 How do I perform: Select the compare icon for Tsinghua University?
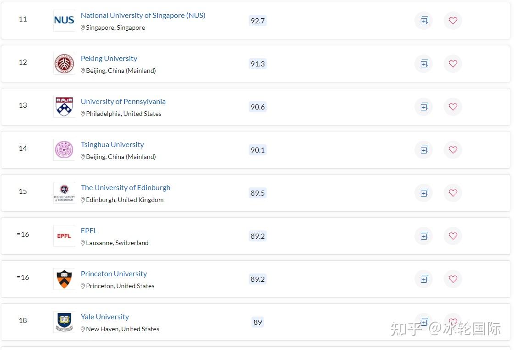[424, 150]
